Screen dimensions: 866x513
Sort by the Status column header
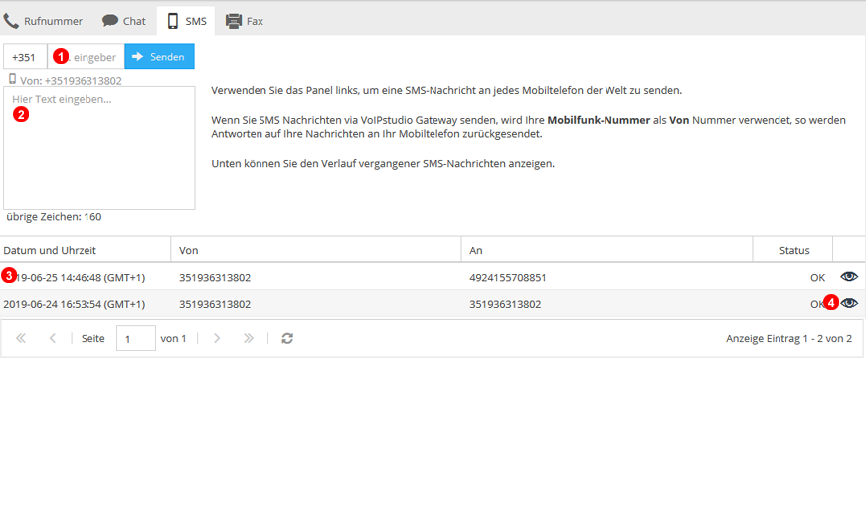792,250
